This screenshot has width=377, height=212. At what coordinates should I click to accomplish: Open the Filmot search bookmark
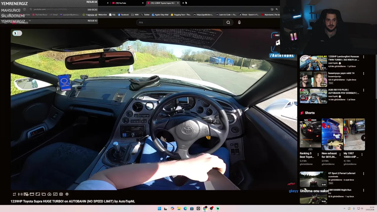(249, 15)
